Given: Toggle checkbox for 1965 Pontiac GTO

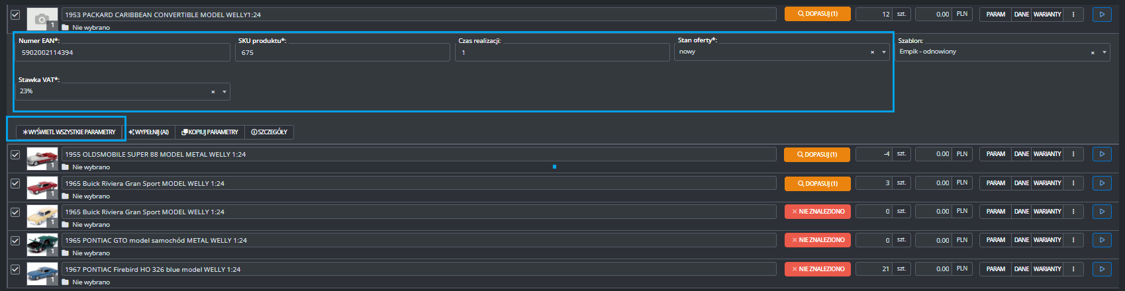Looking at the screenshot, I should pos(15,241).
